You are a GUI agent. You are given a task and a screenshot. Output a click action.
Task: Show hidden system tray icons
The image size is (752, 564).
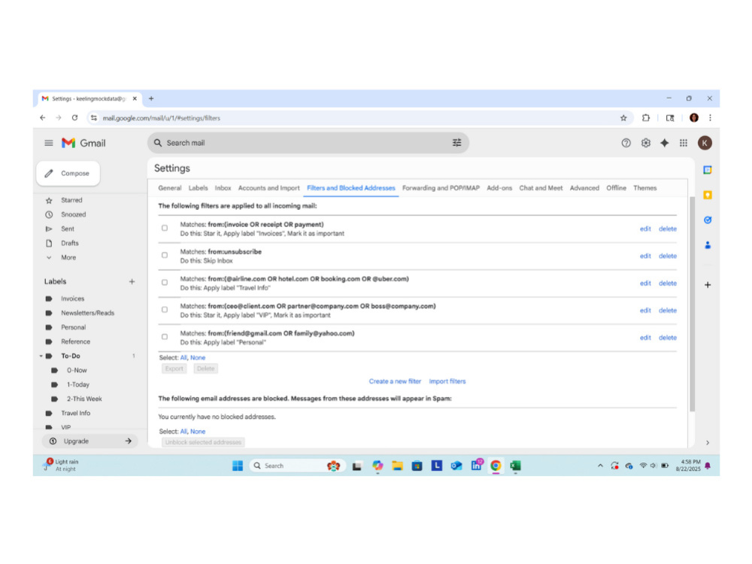tap(600, 465)
